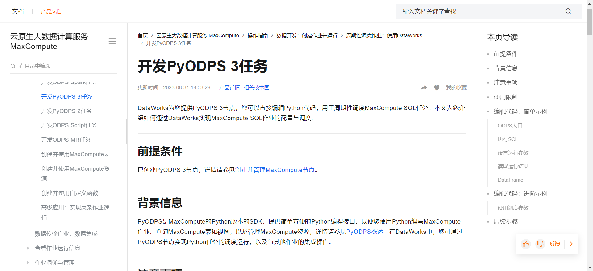Click the magnifier icon in directory filter
The height and width of the screenshot is (271, 593).
pos(13,66)
